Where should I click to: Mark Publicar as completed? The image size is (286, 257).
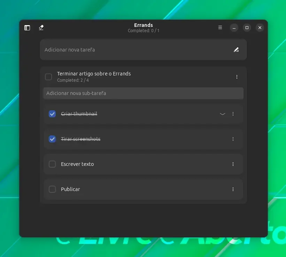click(x=52, y=189)
